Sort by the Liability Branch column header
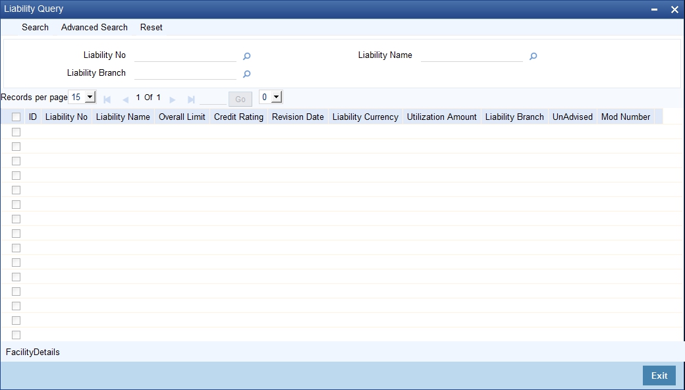 [x=514, y=117]
